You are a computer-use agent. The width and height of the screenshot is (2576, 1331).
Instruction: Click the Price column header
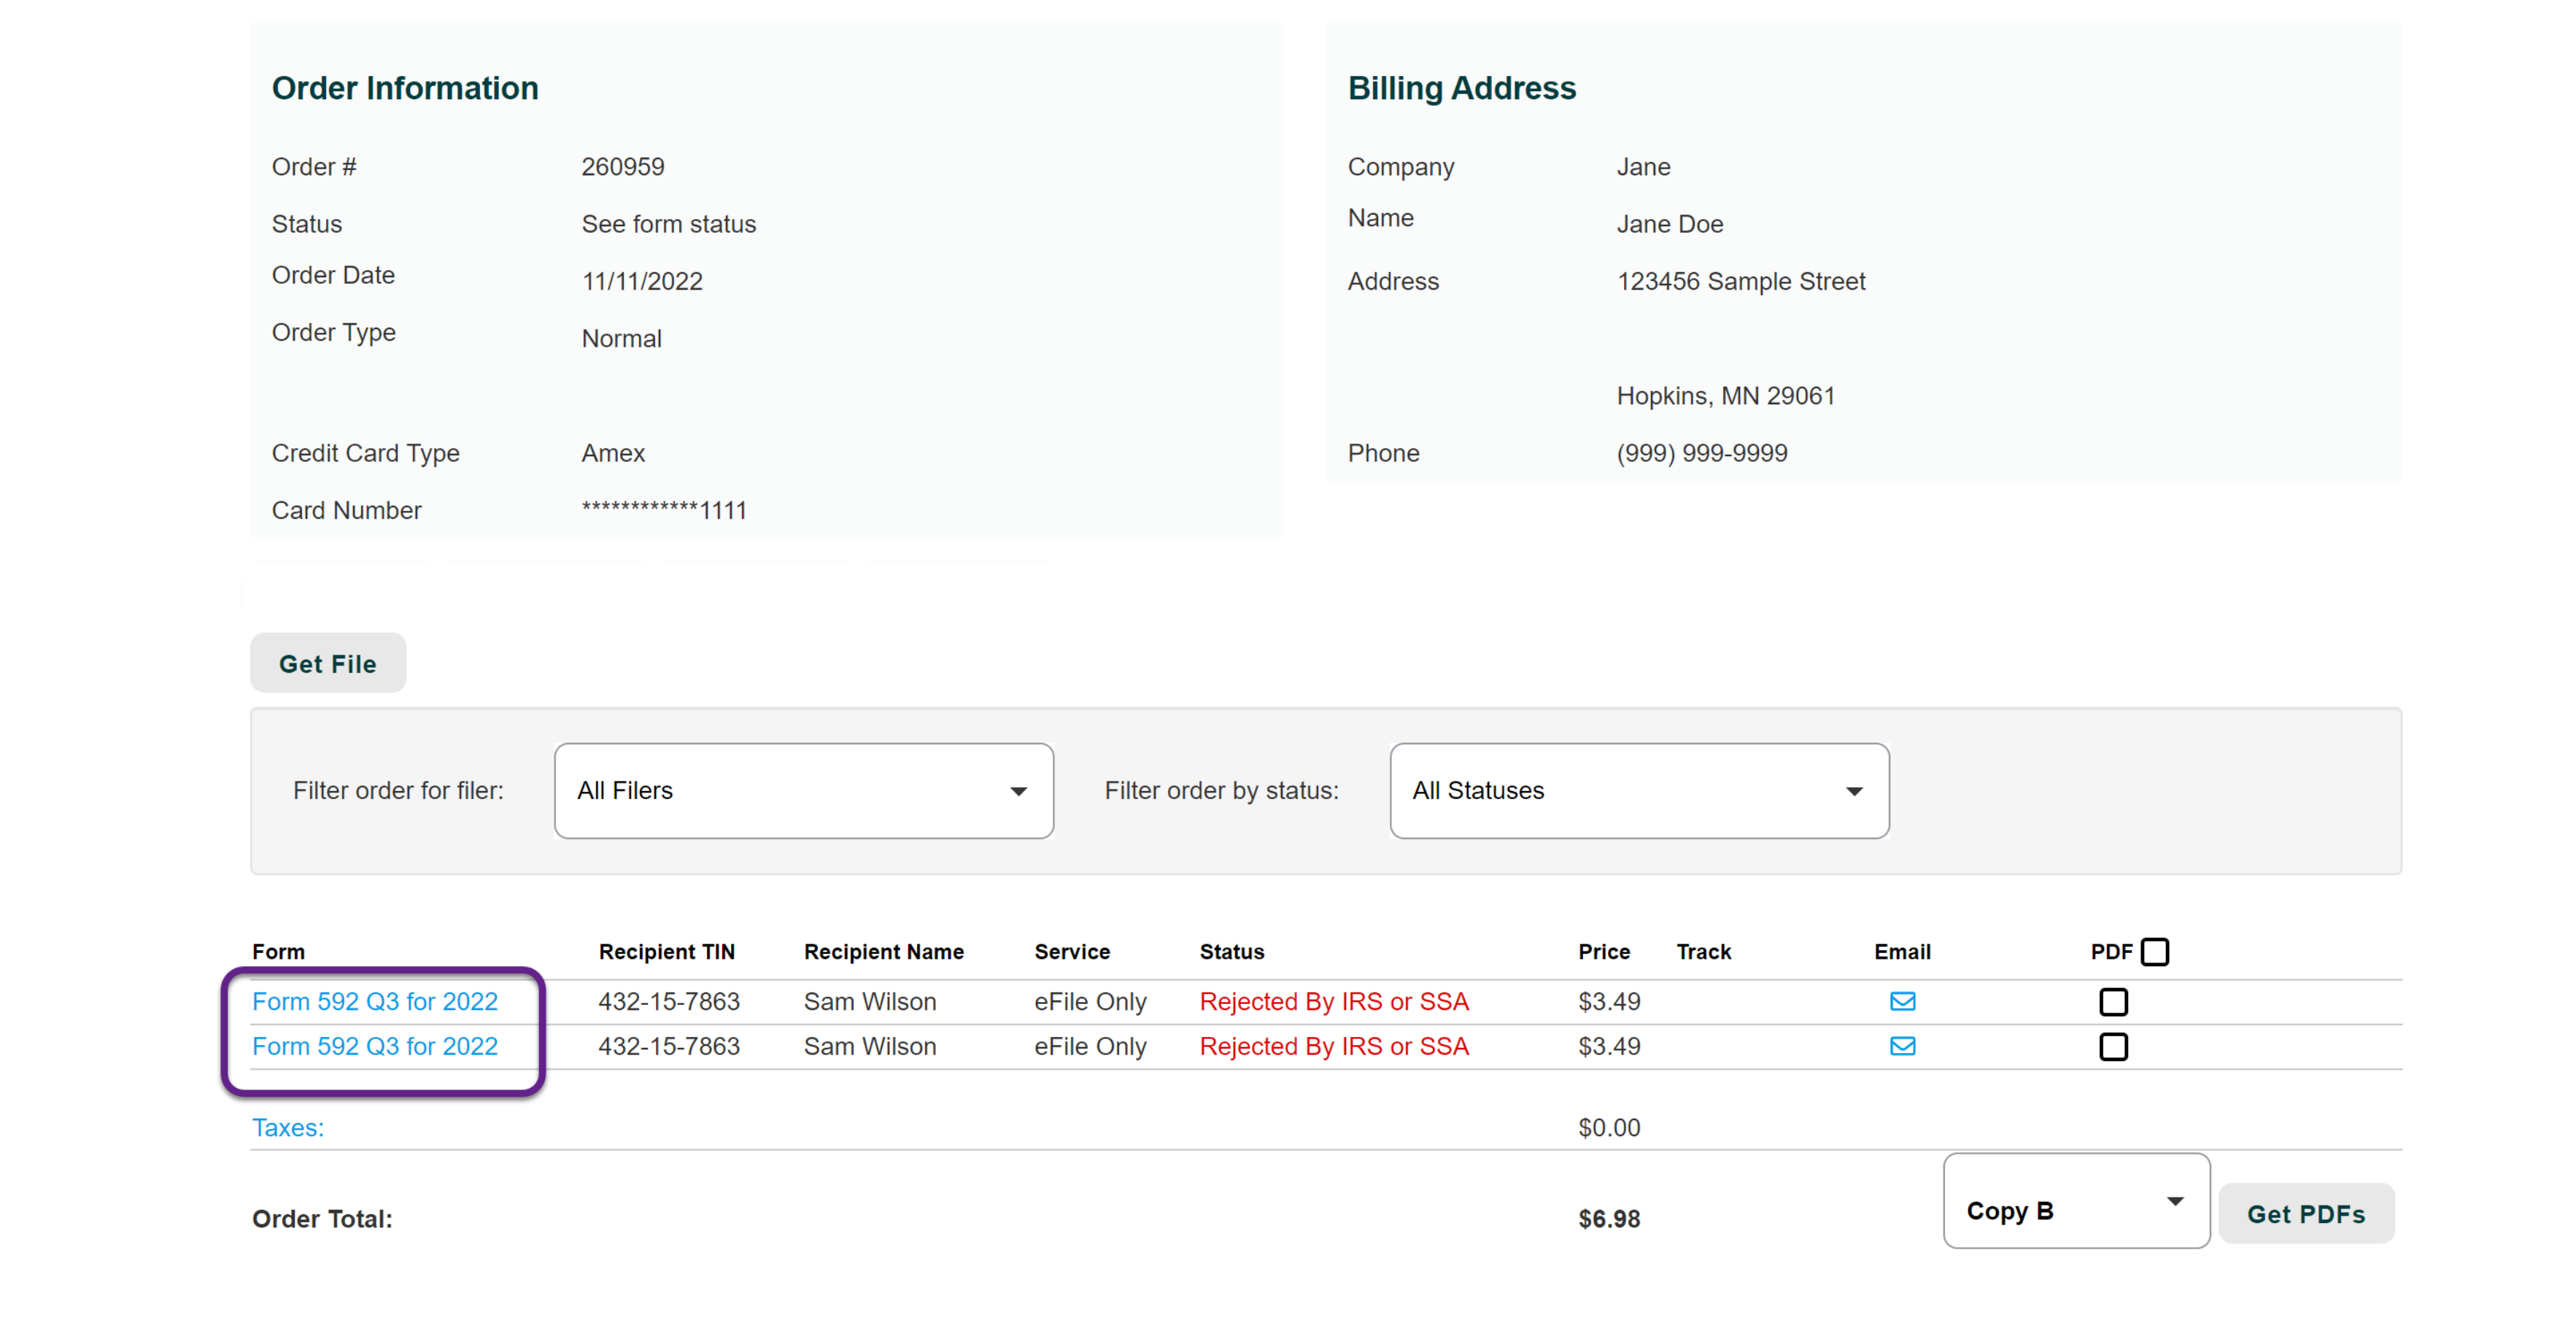point(1603,952)
